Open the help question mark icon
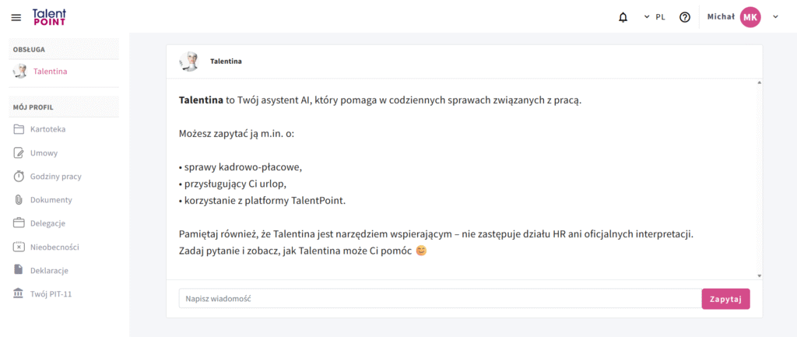 685,17
